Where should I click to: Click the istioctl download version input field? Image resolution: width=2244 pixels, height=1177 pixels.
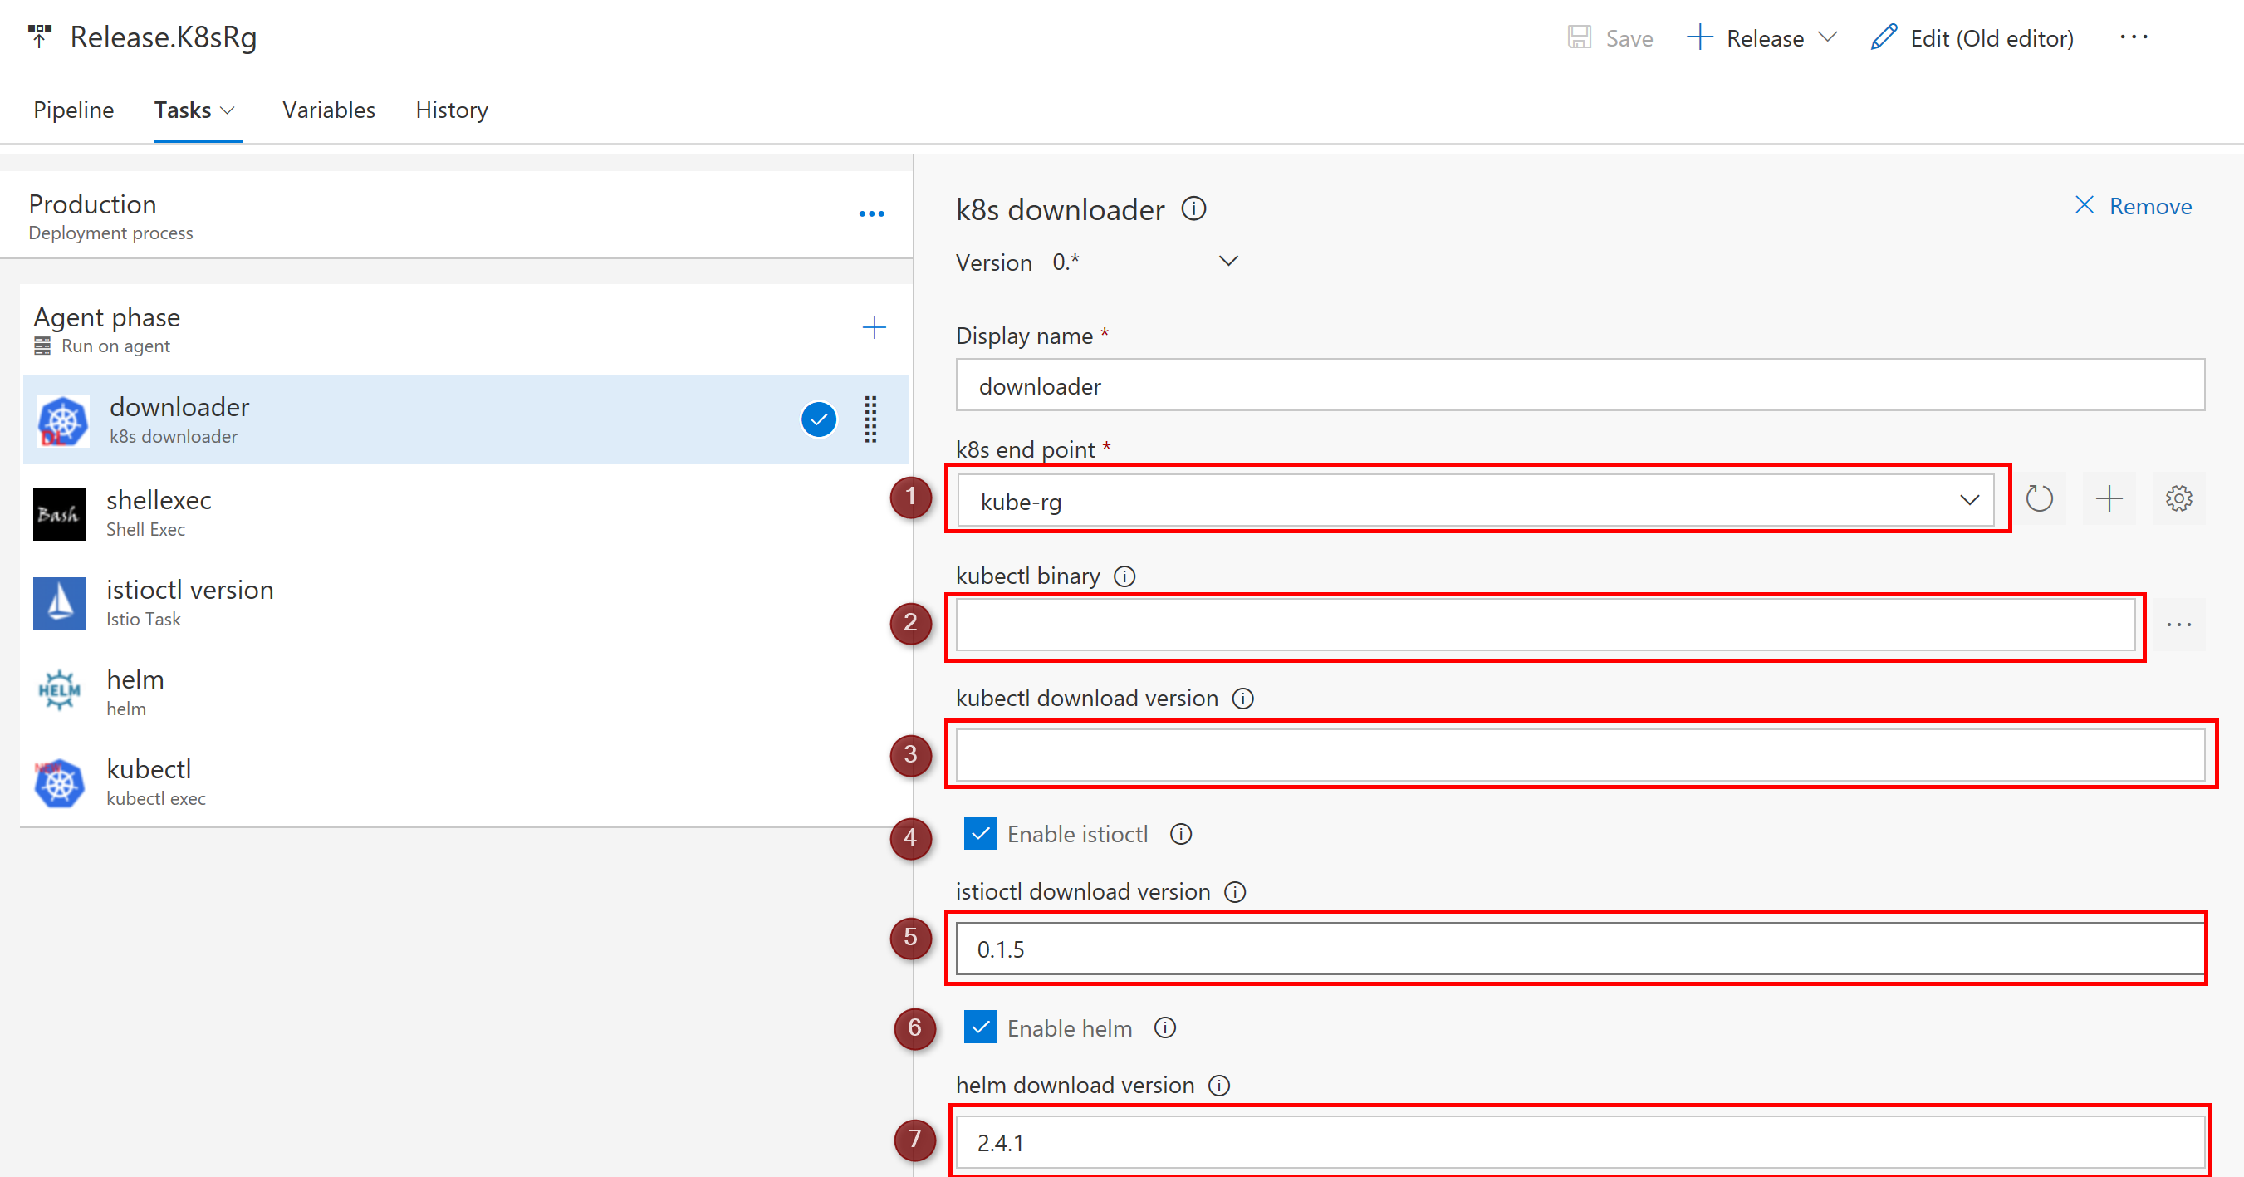[x=1579, y=949]
